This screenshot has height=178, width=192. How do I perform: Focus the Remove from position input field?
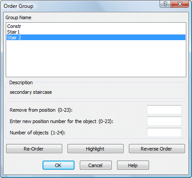tap(164, 110)
